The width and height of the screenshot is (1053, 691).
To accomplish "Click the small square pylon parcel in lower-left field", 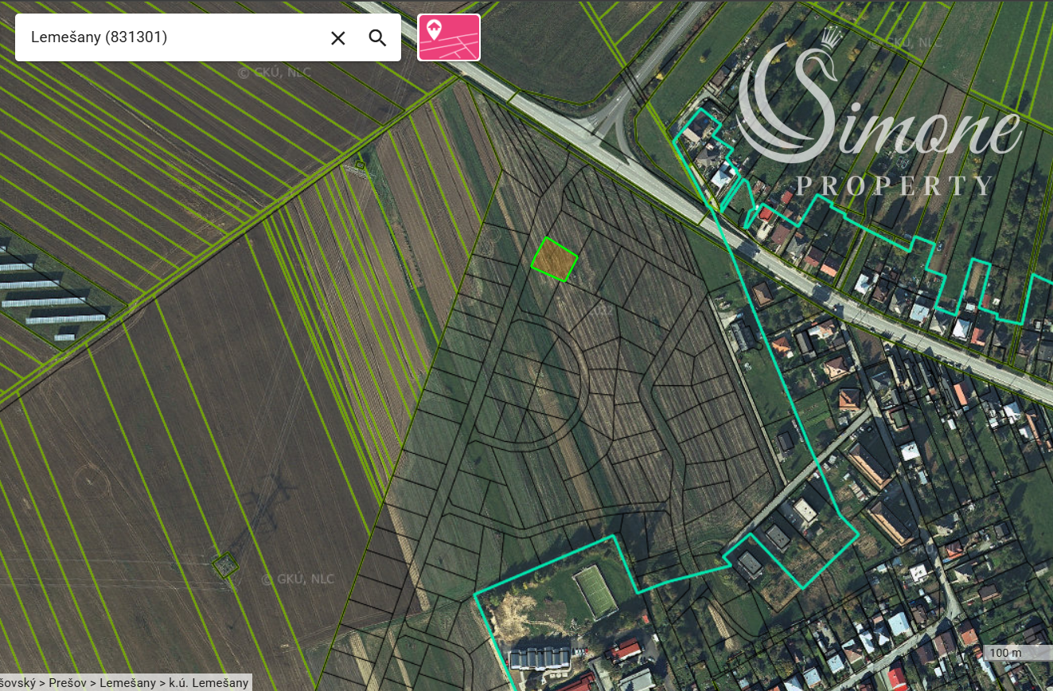I will (224, 565).
